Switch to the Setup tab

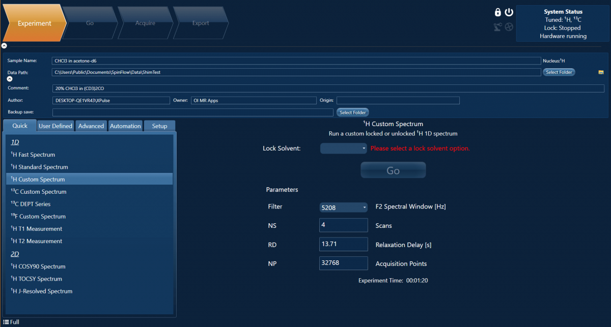159,126
